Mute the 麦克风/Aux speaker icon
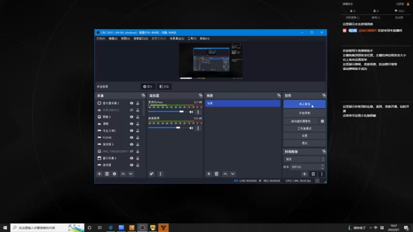This screenshot has height=232, width=413. (x=191, y=112)
